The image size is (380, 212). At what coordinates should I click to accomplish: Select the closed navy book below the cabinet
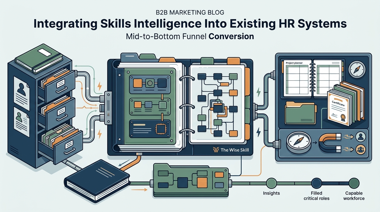pyautogui.click(x=97, y=182)
